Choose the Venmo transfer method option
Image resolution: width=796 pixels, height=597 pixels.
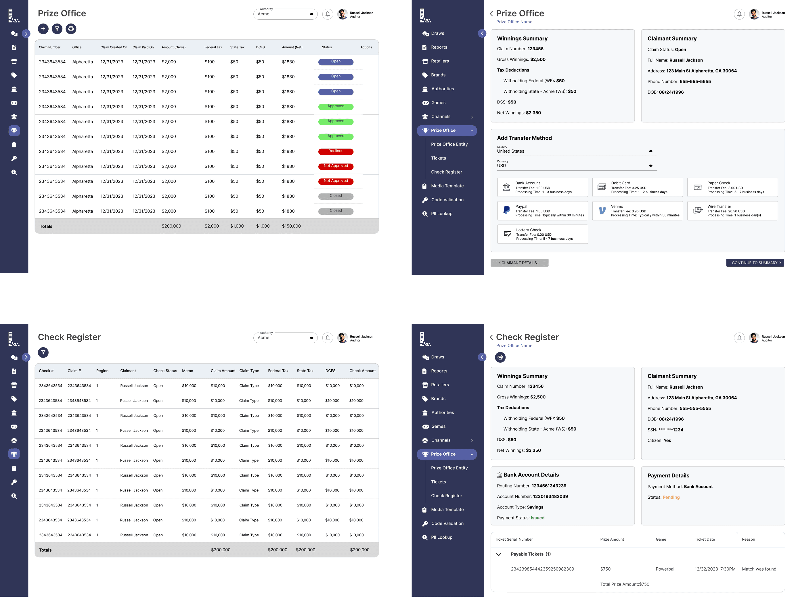tap(637, 210)
